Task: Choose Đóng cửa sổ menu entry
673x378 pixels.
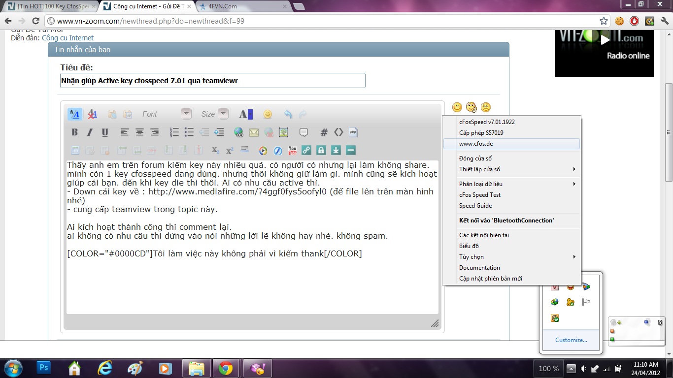Action: (x=511, y=158)
